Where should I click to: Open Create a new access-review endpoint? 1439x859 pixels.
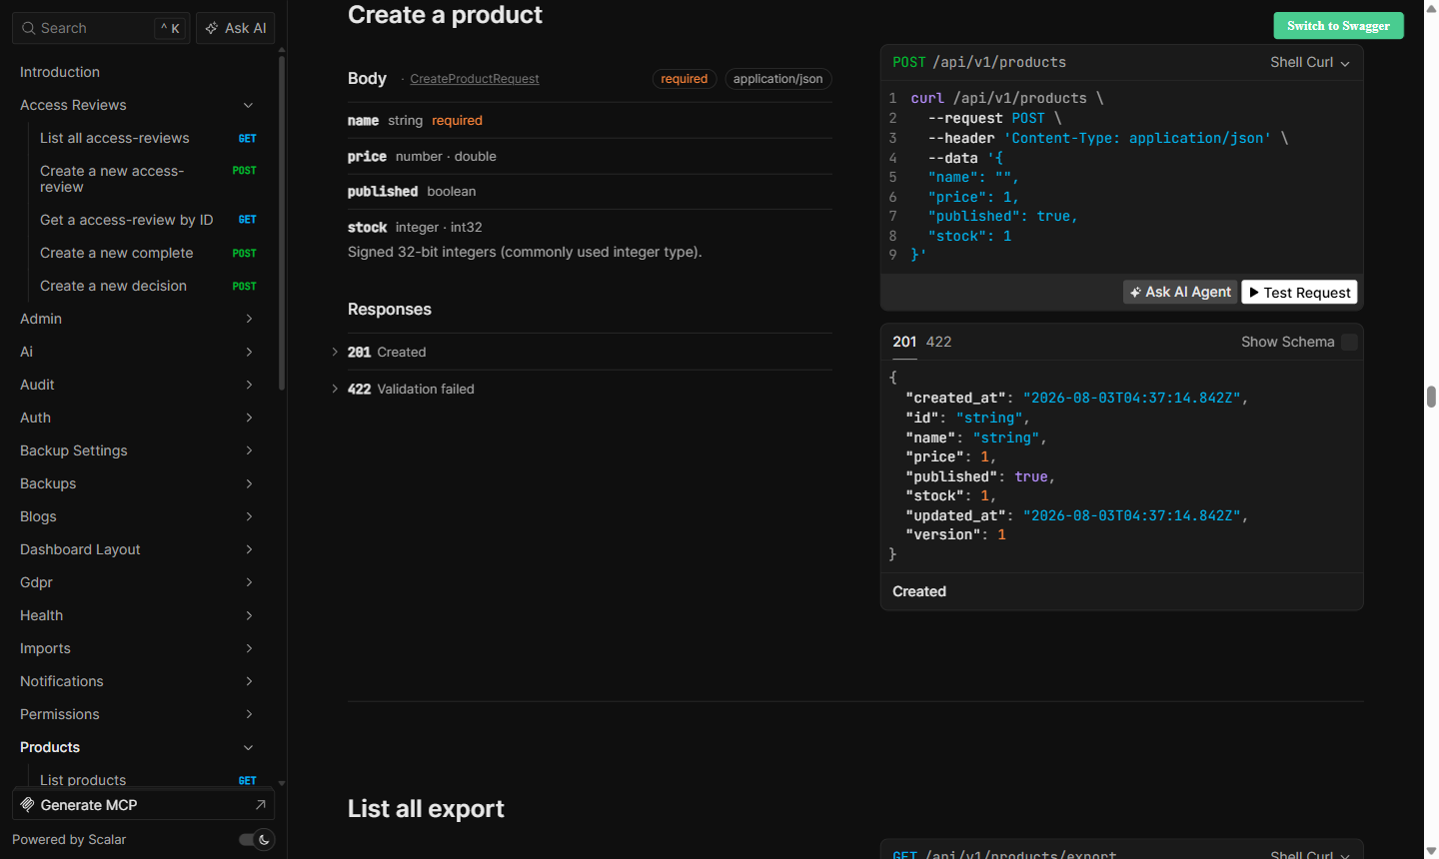(x=150, y=179)
